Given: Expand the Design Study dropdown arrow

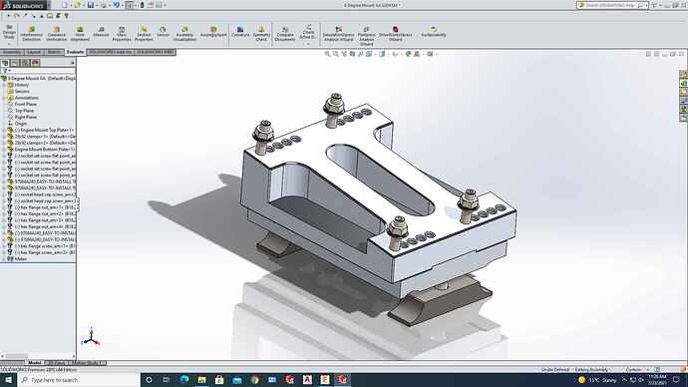Looking at the screenshot, I should point(9,44).
